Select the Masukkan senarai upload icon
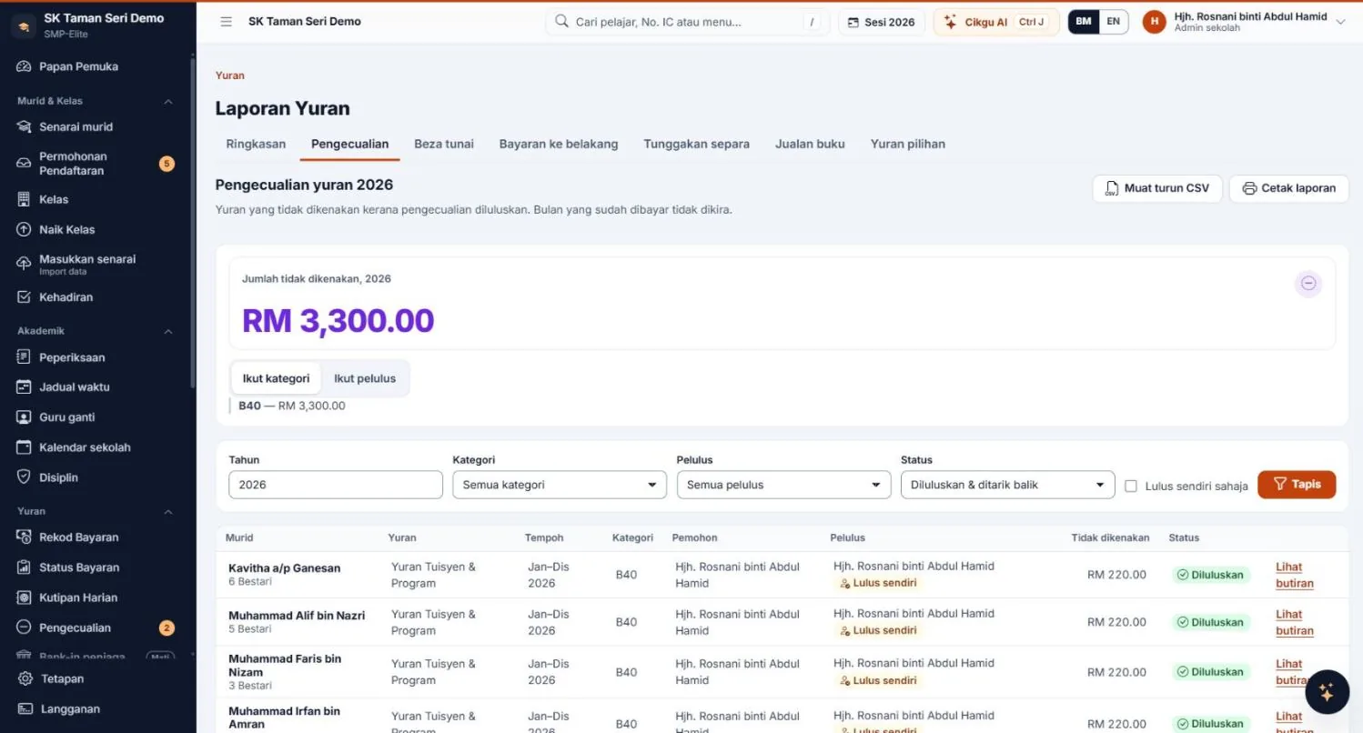Screen dimensions: 1363x733 coord(25,264)
